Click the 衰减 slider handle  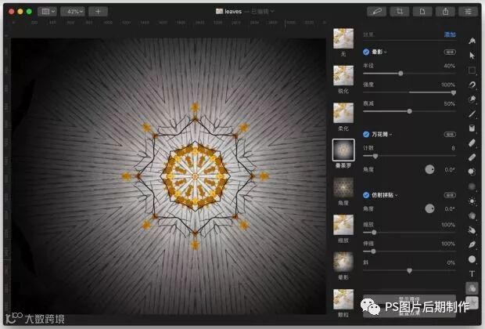(x=410, y=111)
